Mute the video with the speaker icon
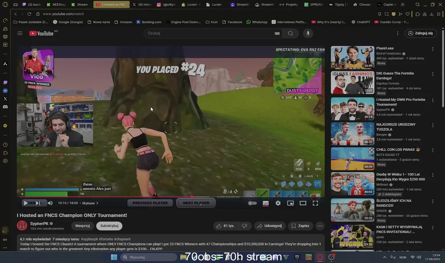This screenshot has width=445, height=263. tap(50, 203)
